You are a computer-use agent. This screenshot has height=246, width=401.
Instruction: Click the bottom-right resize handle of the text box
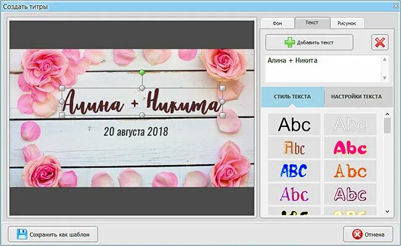[223, 115]
